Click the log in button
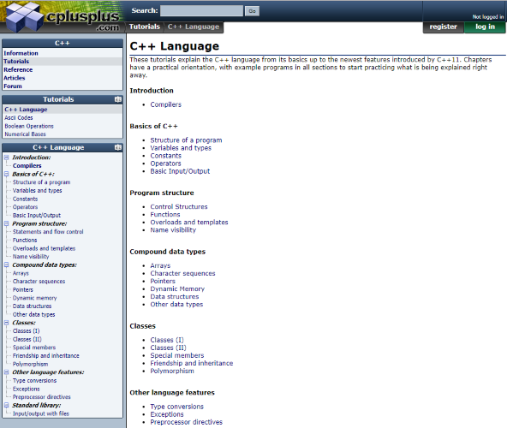The height and width of the screenshot is (428, 507). pos(485,27)
